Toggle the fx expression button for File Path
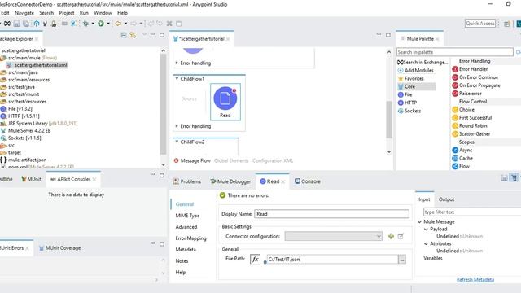521x293 pixels. click(255, 259)
